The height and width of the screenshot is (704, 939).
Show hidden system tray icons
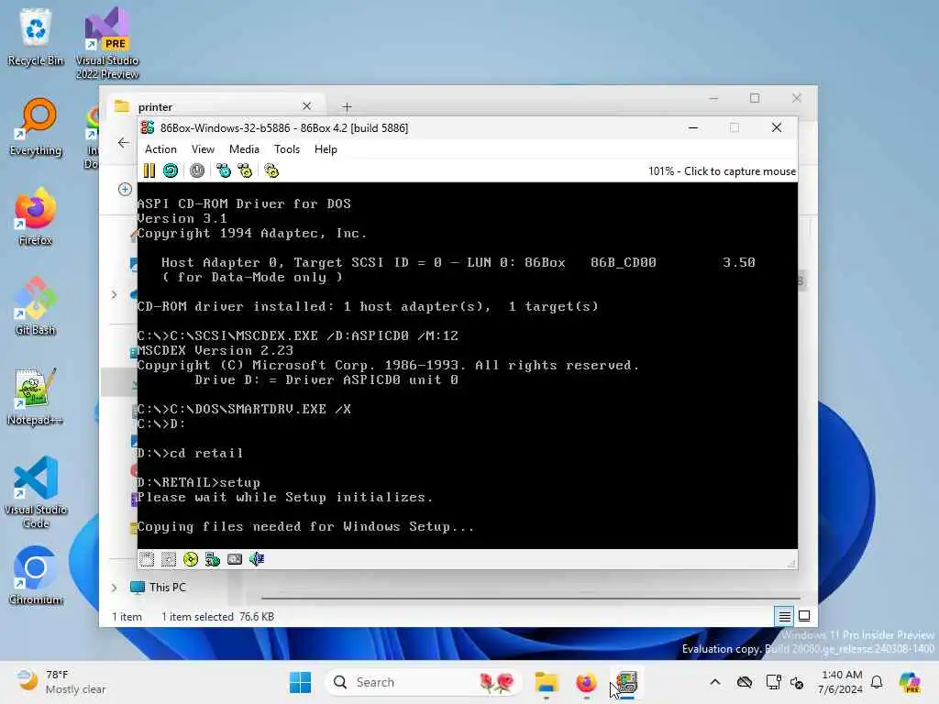tap(715, 682)
